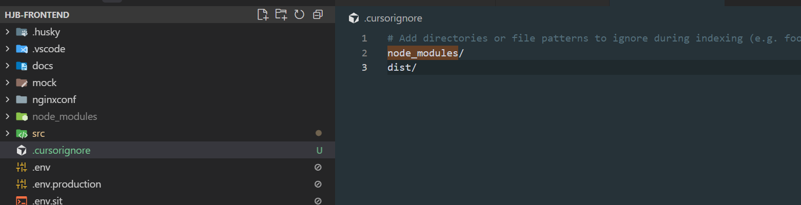Click the green node_modules folder icon
This screenshot has height=205, width=801.
pos(22,117)
